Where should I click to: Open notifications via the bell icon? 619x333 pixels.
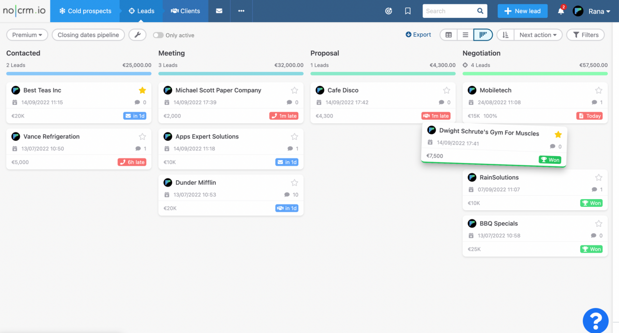click(560, 10)
